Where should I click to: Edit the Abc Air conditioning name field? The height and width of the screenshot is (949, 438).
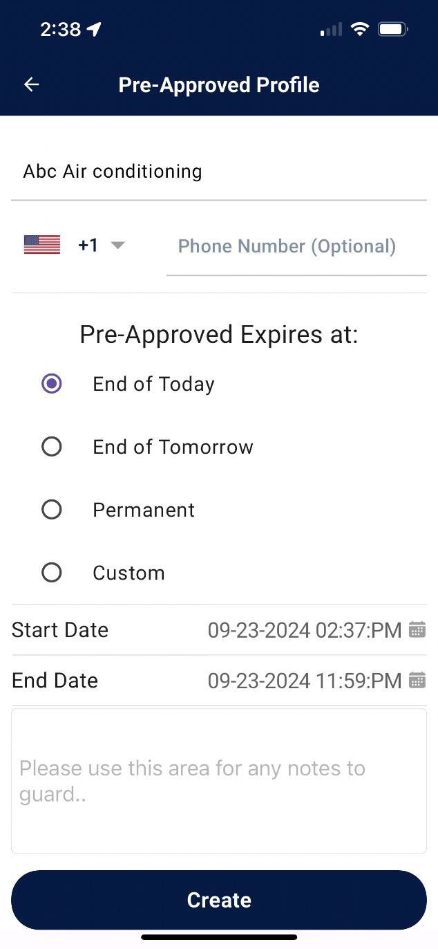[218, 172]
